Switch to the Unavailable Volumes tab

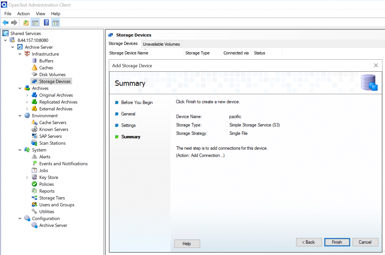[161, 44]
